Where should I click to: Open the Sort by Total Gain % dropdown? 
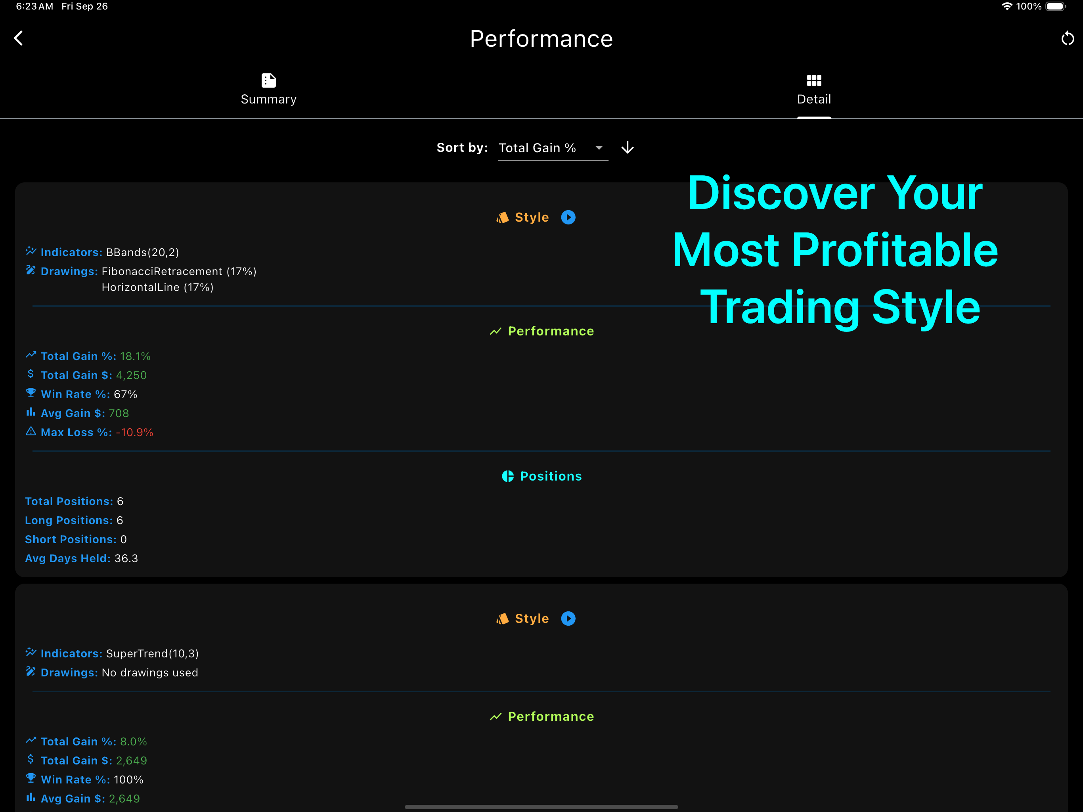pos(553,148)
